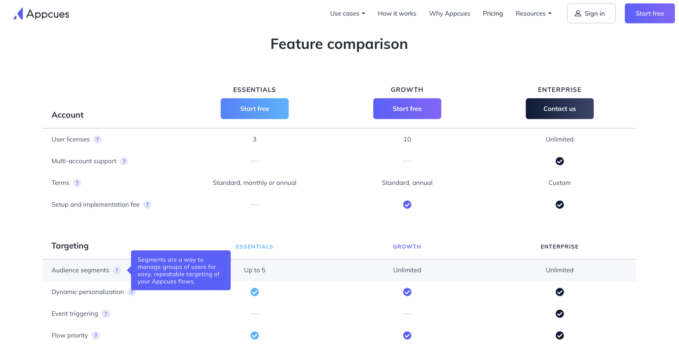The image size is (679, 359).
Task: Click the Enterprise checkmark for Multi-account support
Action: [x=560, y=161]
